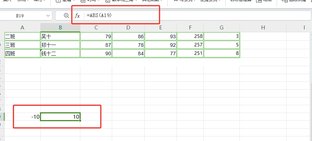The height and width of the screenshot is (141, 312).
Task: Select column G header
Action: pyautogui.click(x=222, y=28)
